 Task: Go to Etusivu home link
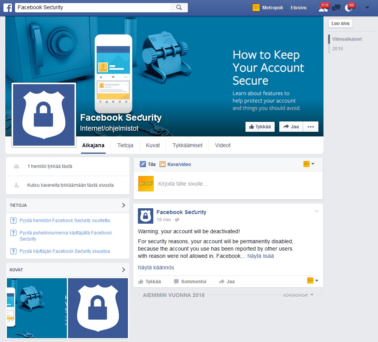click(298, 8)
